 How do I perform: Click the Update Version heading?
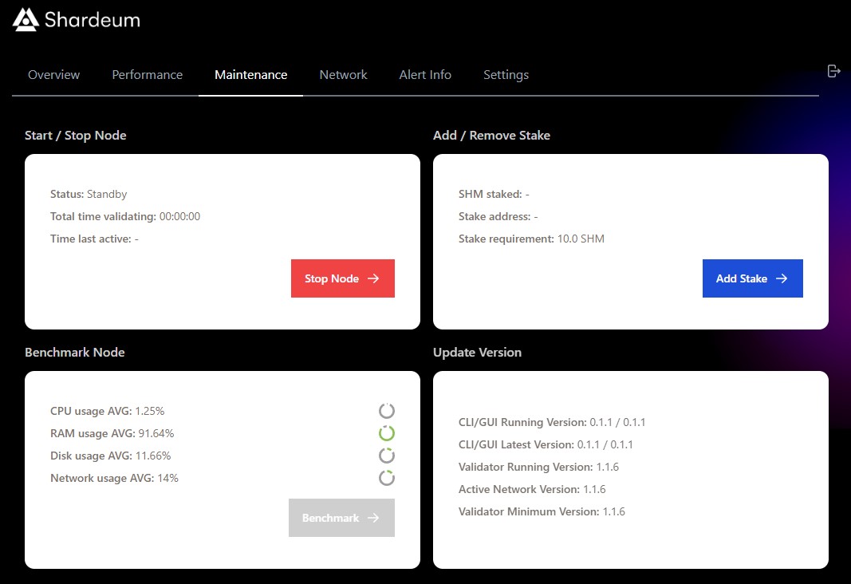(x=477, y=353)
